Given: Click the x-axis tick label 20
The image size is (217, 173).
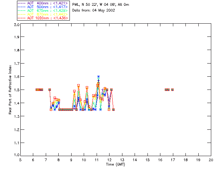Looking at the screenshot, I should click(211, 160).
